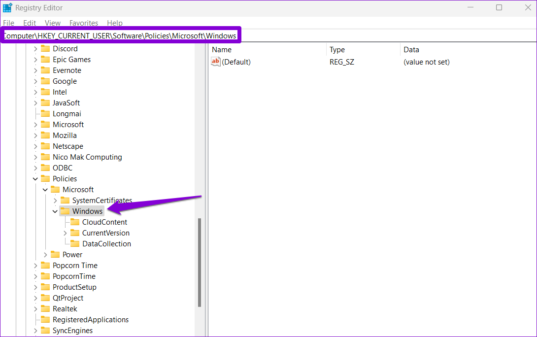Select the Nico Mak Computing folder icon
Image resolution: width=537 pixels, height=337 pixels.
click(45, 157)
